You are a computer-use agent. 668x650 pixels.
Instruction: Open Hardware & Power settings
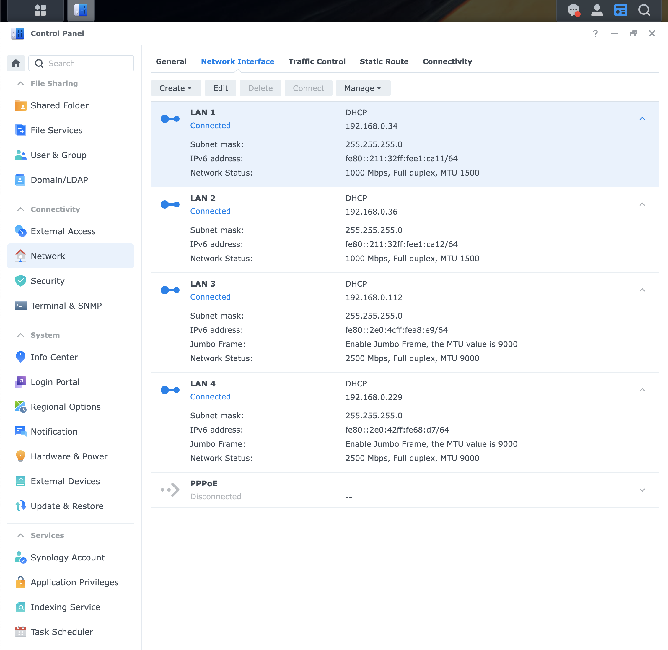71,457
